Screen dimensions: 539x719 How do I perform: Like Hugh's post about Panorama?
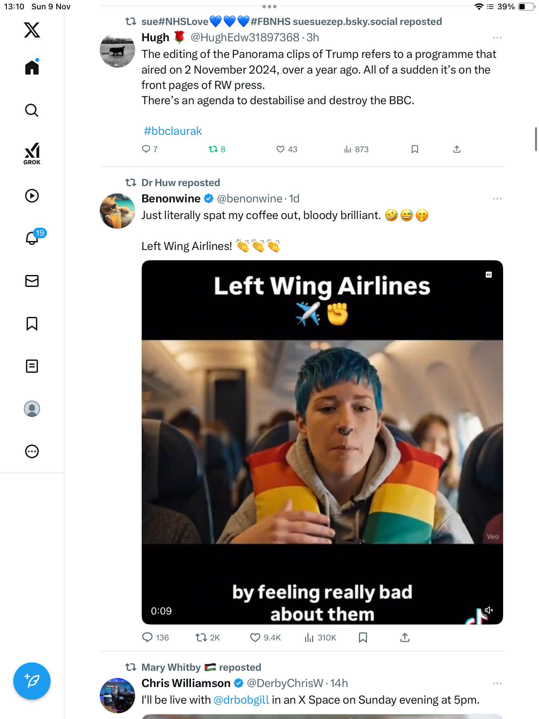pos(280,149)
